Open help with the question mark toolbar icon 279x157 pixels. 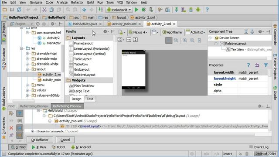(x=207, y=10)
